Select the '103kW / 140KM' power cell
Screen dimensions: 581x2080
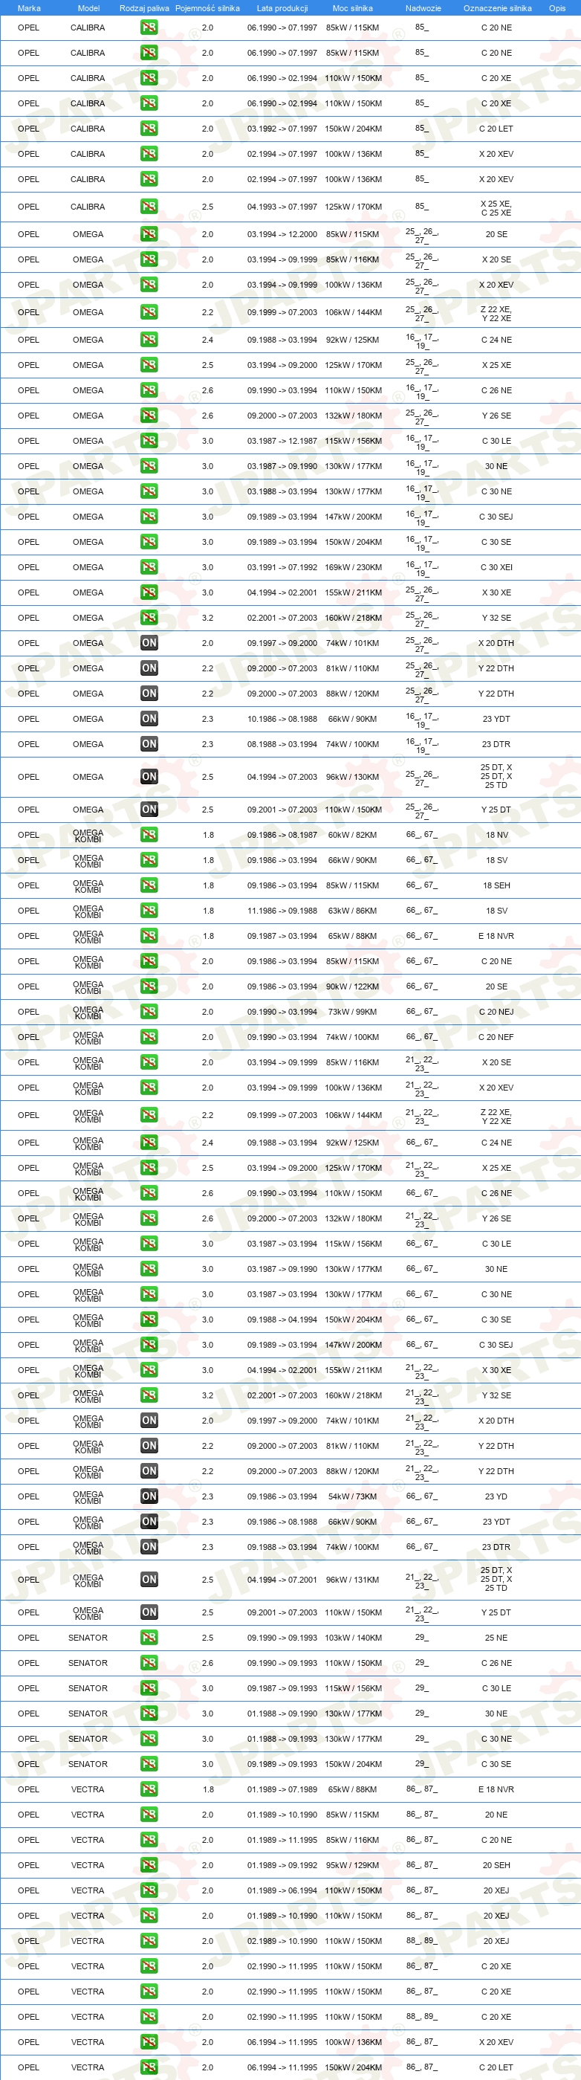(x=354, y=1638)
